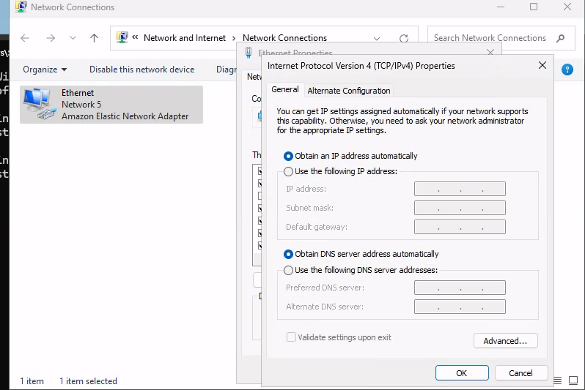Open the General tab
Viewport: 585px width, 390px height.
[x=284, y=89]
